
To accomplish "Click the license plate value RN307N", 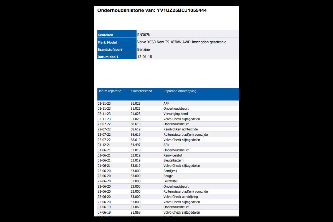I will (x=144, y=35).
